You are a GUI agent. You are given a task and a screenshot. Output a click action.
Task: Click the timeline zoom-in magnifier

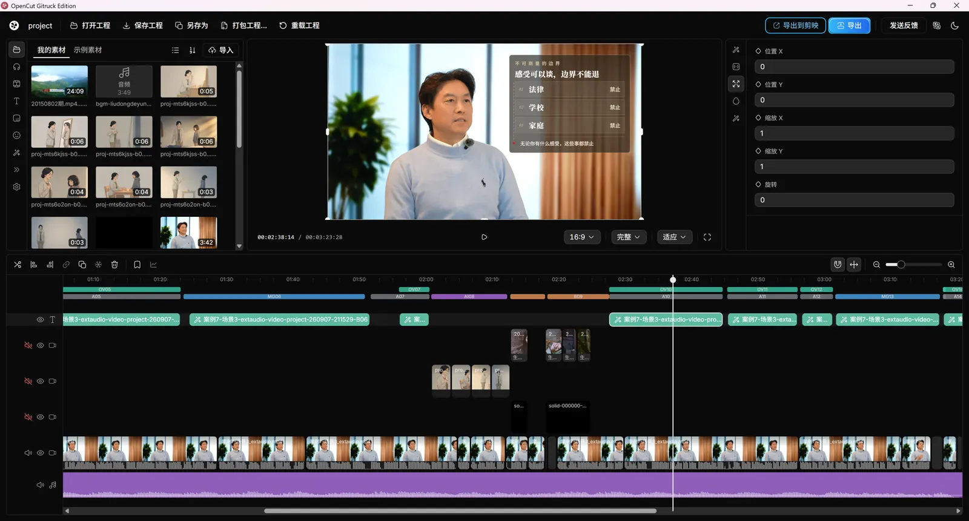point(951,265)
